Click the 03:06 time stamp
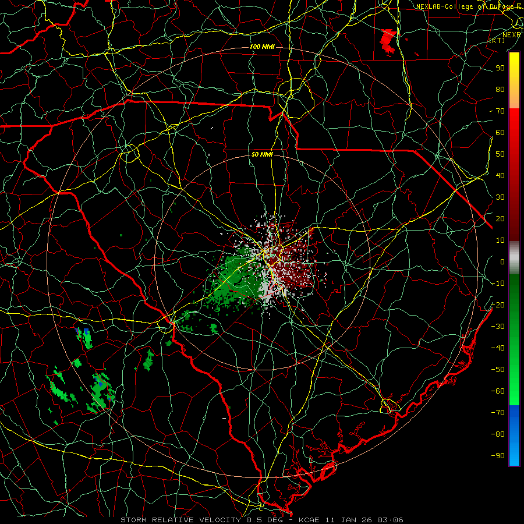The image size is (524, 524). click(391, 520)
